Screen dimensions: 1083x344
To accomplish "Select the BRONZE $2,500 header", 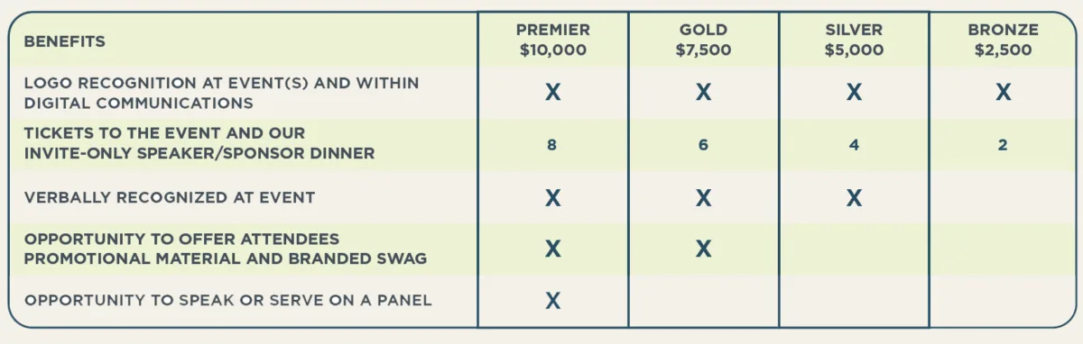I will (x=1003, y=41).
